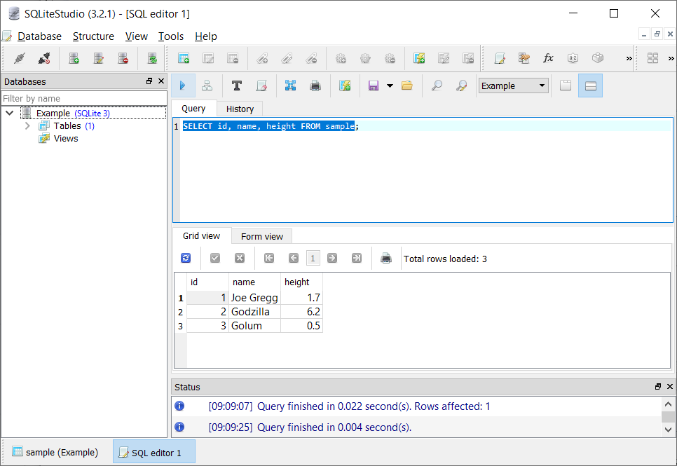Open the Connect to database icon
677x466 pixels.
coord(19,58)
